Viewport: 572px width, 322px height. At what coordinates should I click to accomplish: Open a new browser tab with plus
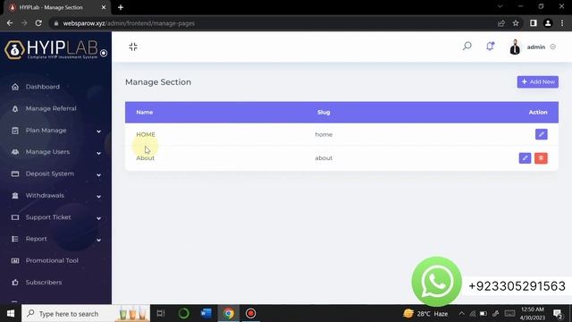(121, 7)
